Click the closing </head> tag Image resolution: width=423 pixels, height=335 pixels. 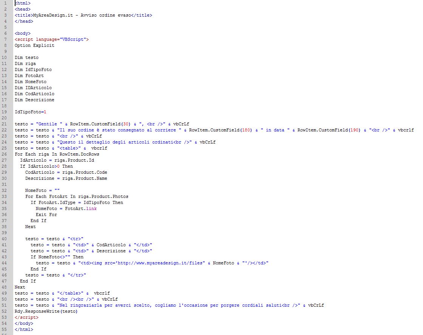point(24,21)
